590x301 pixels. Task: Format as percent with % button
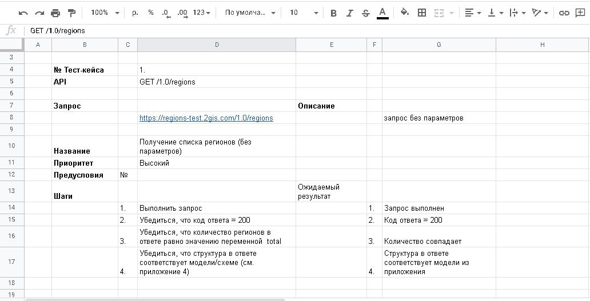tap(151, 13)
